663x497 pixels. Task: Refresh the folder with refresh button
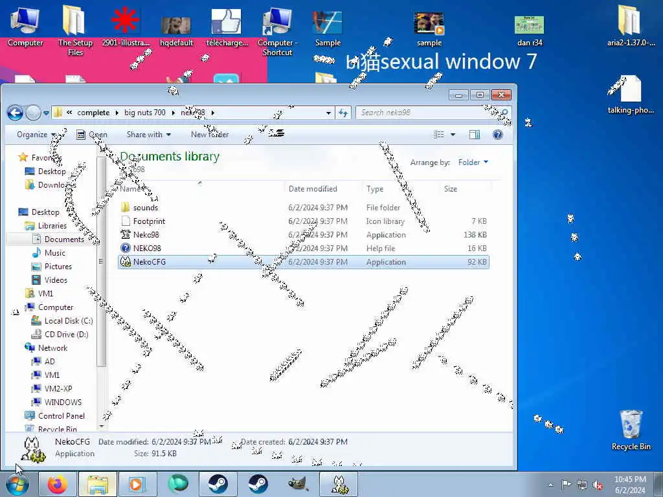[343, 113]
